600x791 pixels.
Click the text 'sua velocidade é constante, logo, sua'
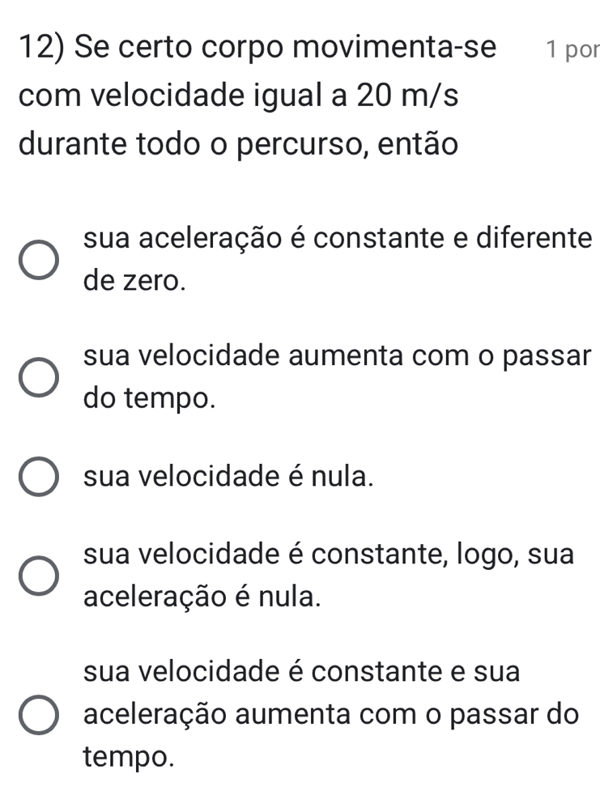329,555
